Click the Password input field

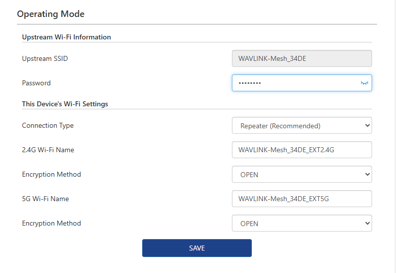click(302, 83)
